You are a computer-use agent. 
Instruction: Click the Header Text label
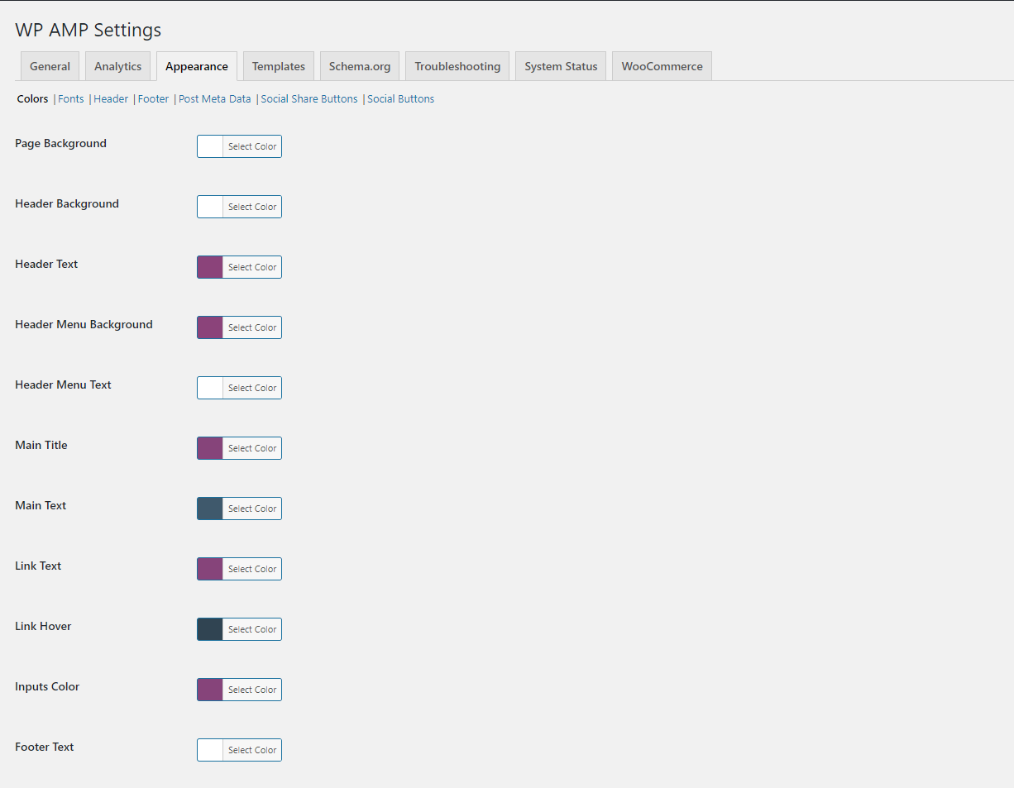[46, 264]
